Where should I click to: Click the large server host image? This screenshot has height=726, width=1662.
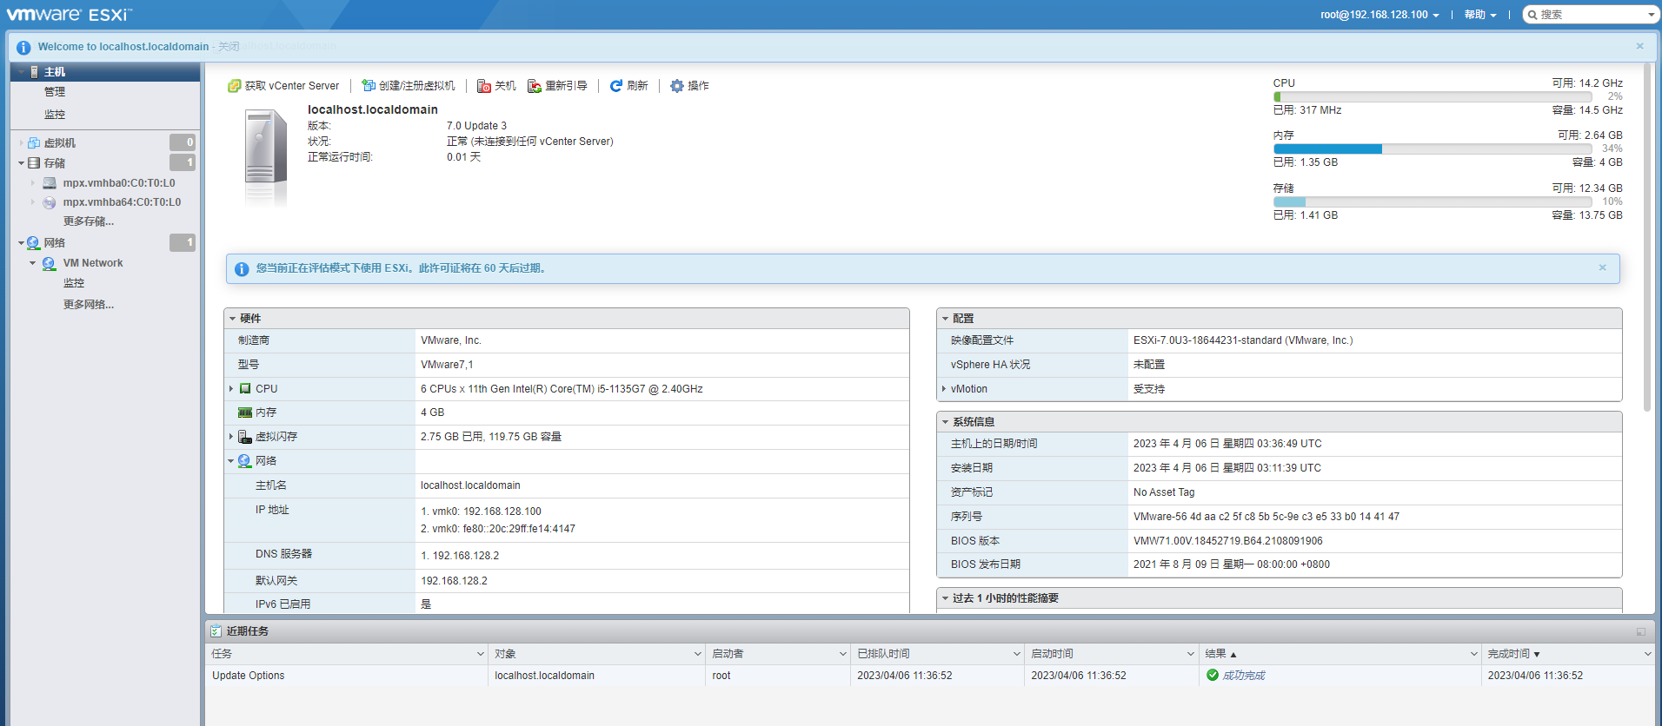264,156
